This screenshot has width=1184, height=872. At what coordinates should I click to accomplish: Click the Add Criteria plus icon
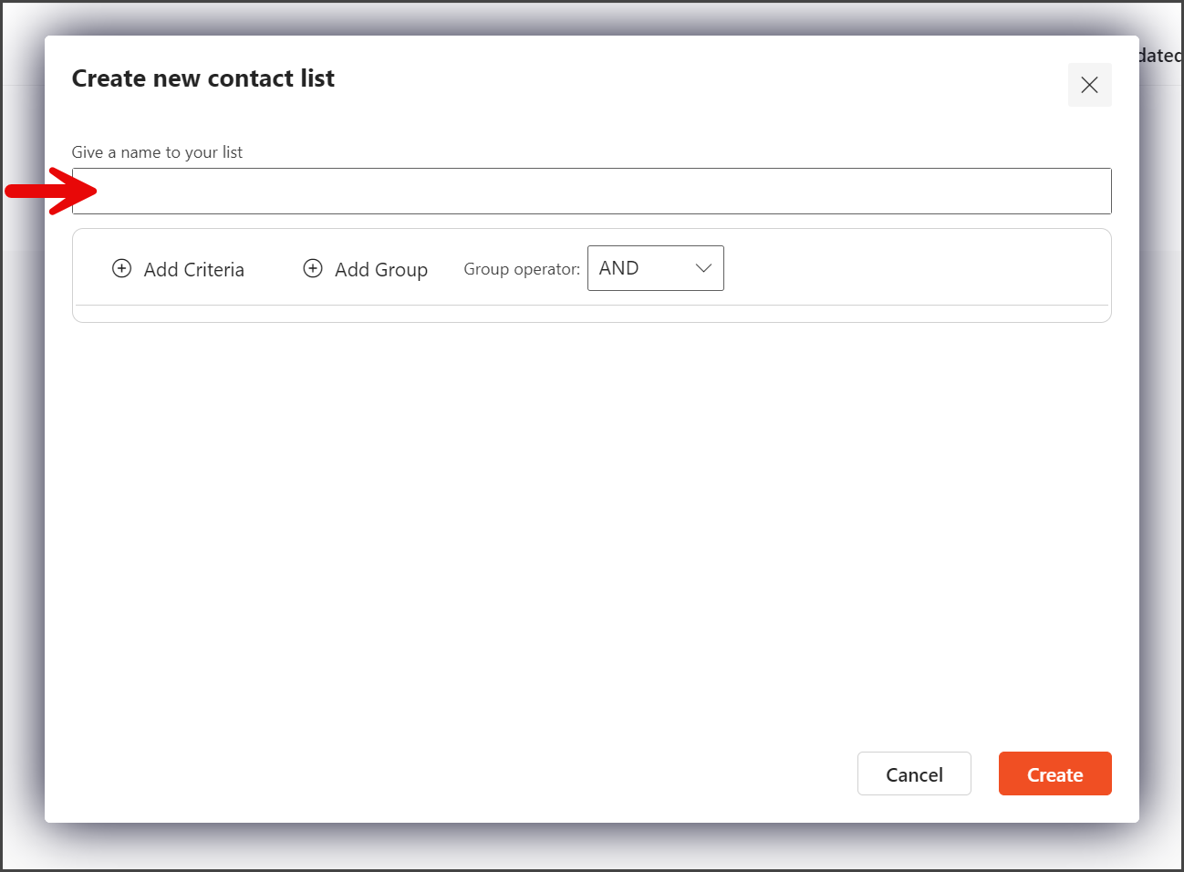[x=121, y=268]
